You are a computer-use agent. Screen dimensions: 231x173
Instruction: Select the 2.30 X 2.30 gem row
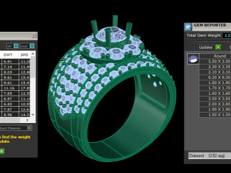point(215,67)
